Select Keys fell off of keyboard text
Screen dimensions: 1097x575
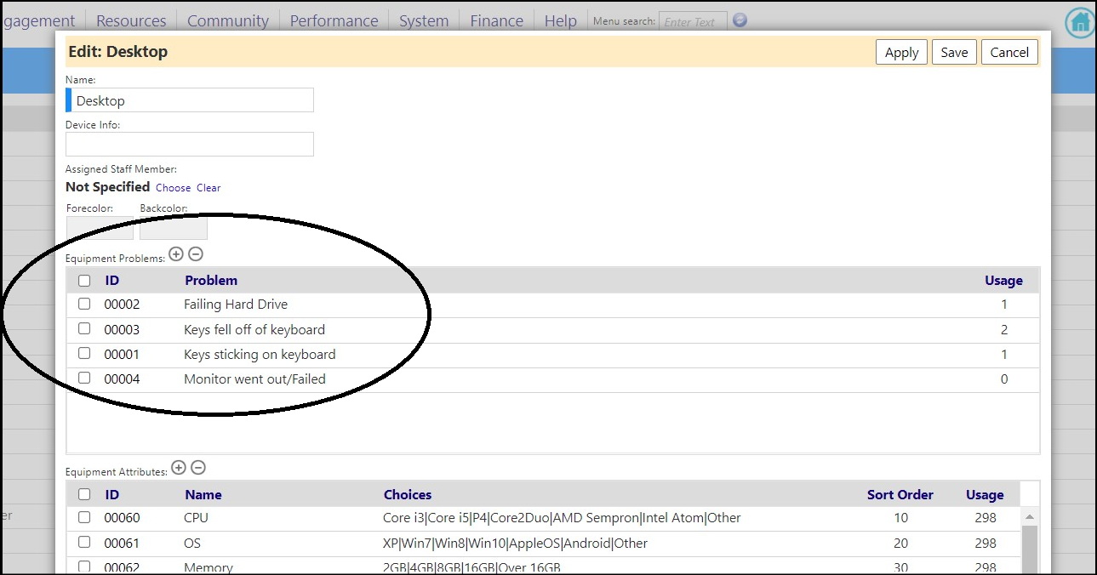point(254,330)
